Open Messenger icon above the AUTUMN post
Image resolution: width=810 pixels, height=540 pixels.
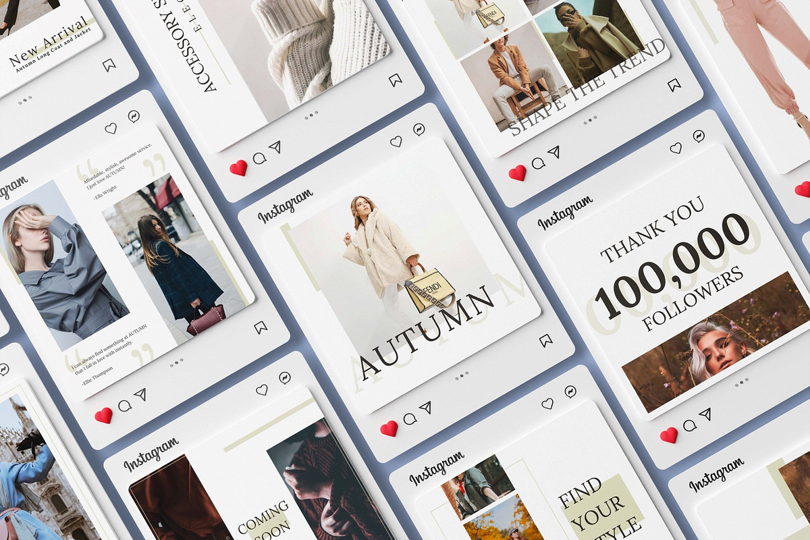[419, 129]
